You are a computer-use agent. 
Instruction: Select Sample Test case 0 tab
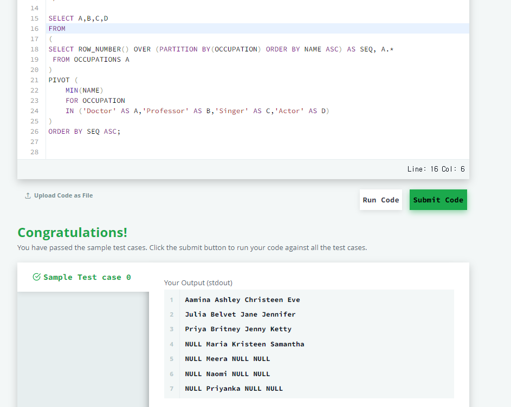83,277
